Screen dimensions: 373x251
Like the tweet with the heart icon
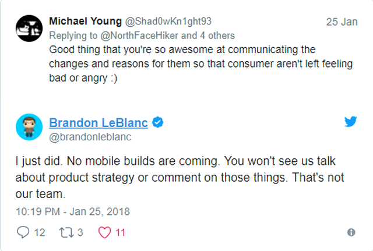pos(105,232)
